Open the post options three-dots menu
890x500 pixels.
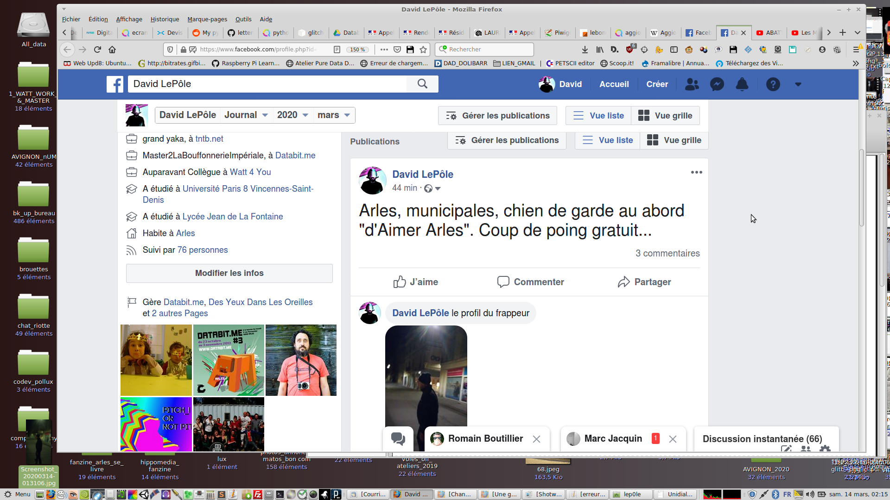[x=696, y=172]
